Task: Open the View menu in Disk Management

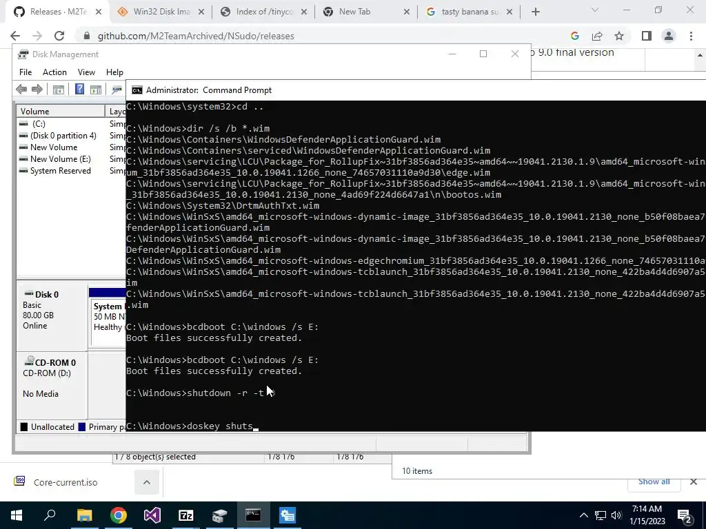Action: click(x=86, y=72)
